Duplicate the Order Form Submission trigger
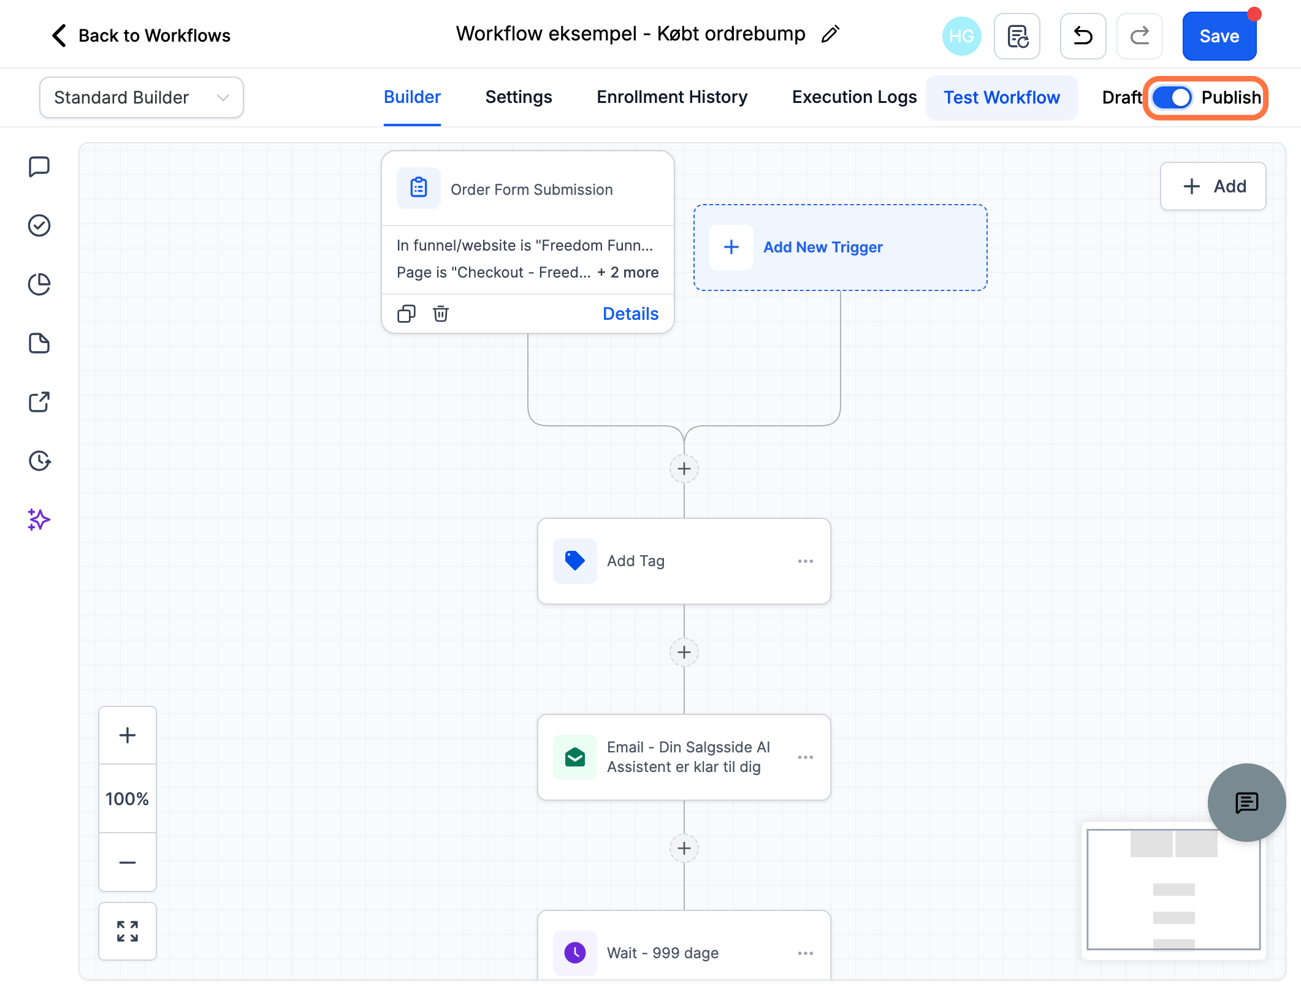This screenshot has width=1301, height=995. tap(406, 314)
